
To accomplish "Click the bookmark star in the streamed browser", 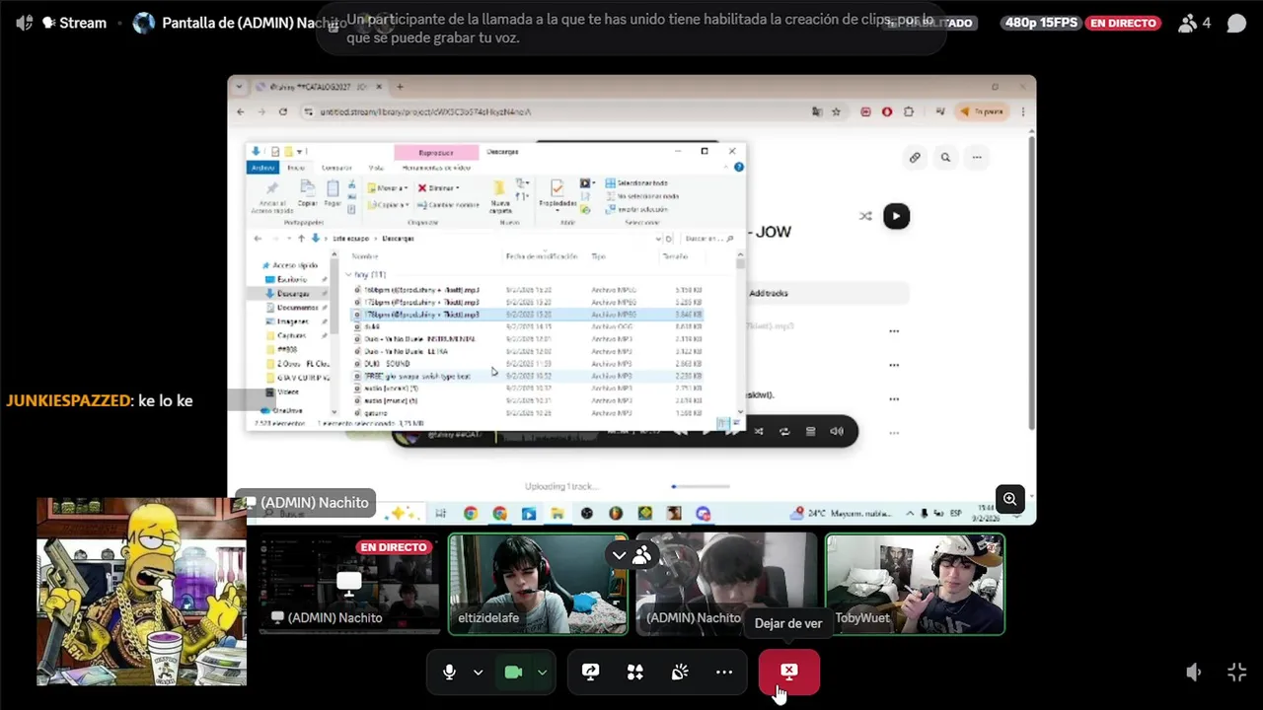I will (x=836, y=111).
